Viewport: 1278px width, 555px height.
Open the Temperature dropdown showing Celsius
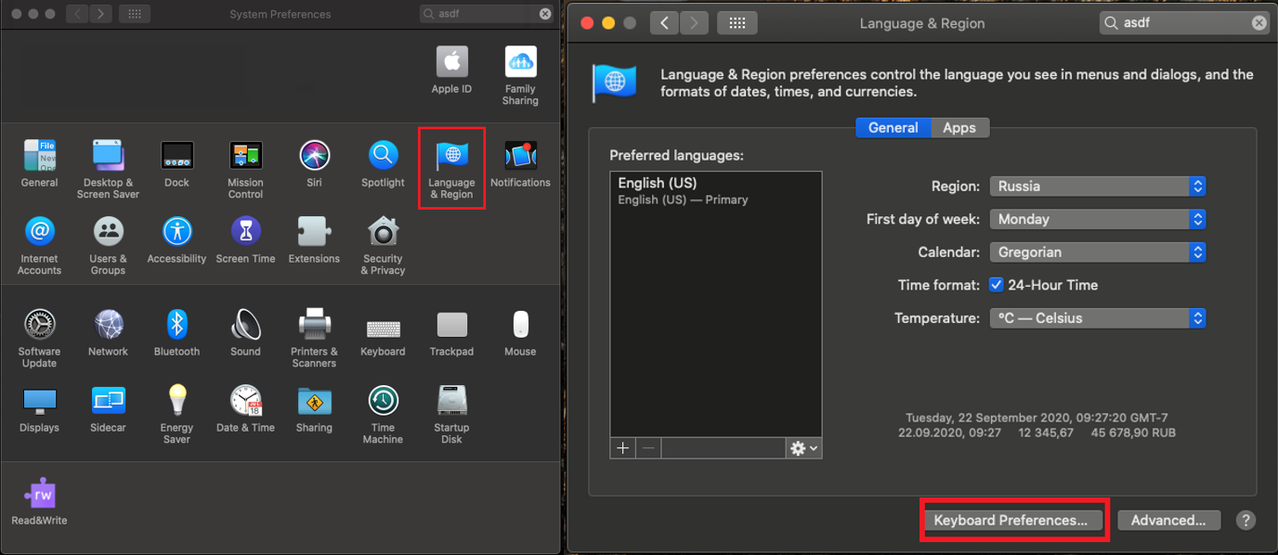pyautogui.click(x=1098, y=317)
